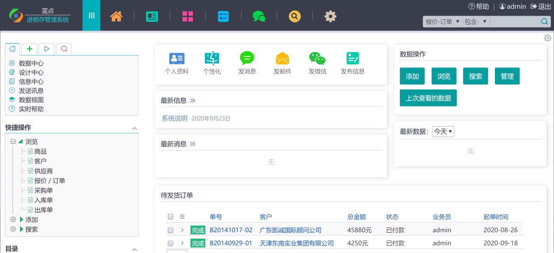The height and width of the screenshot is (253, 554).
Task: Open the orange home icon in top bar
Action: click(116, 16)
